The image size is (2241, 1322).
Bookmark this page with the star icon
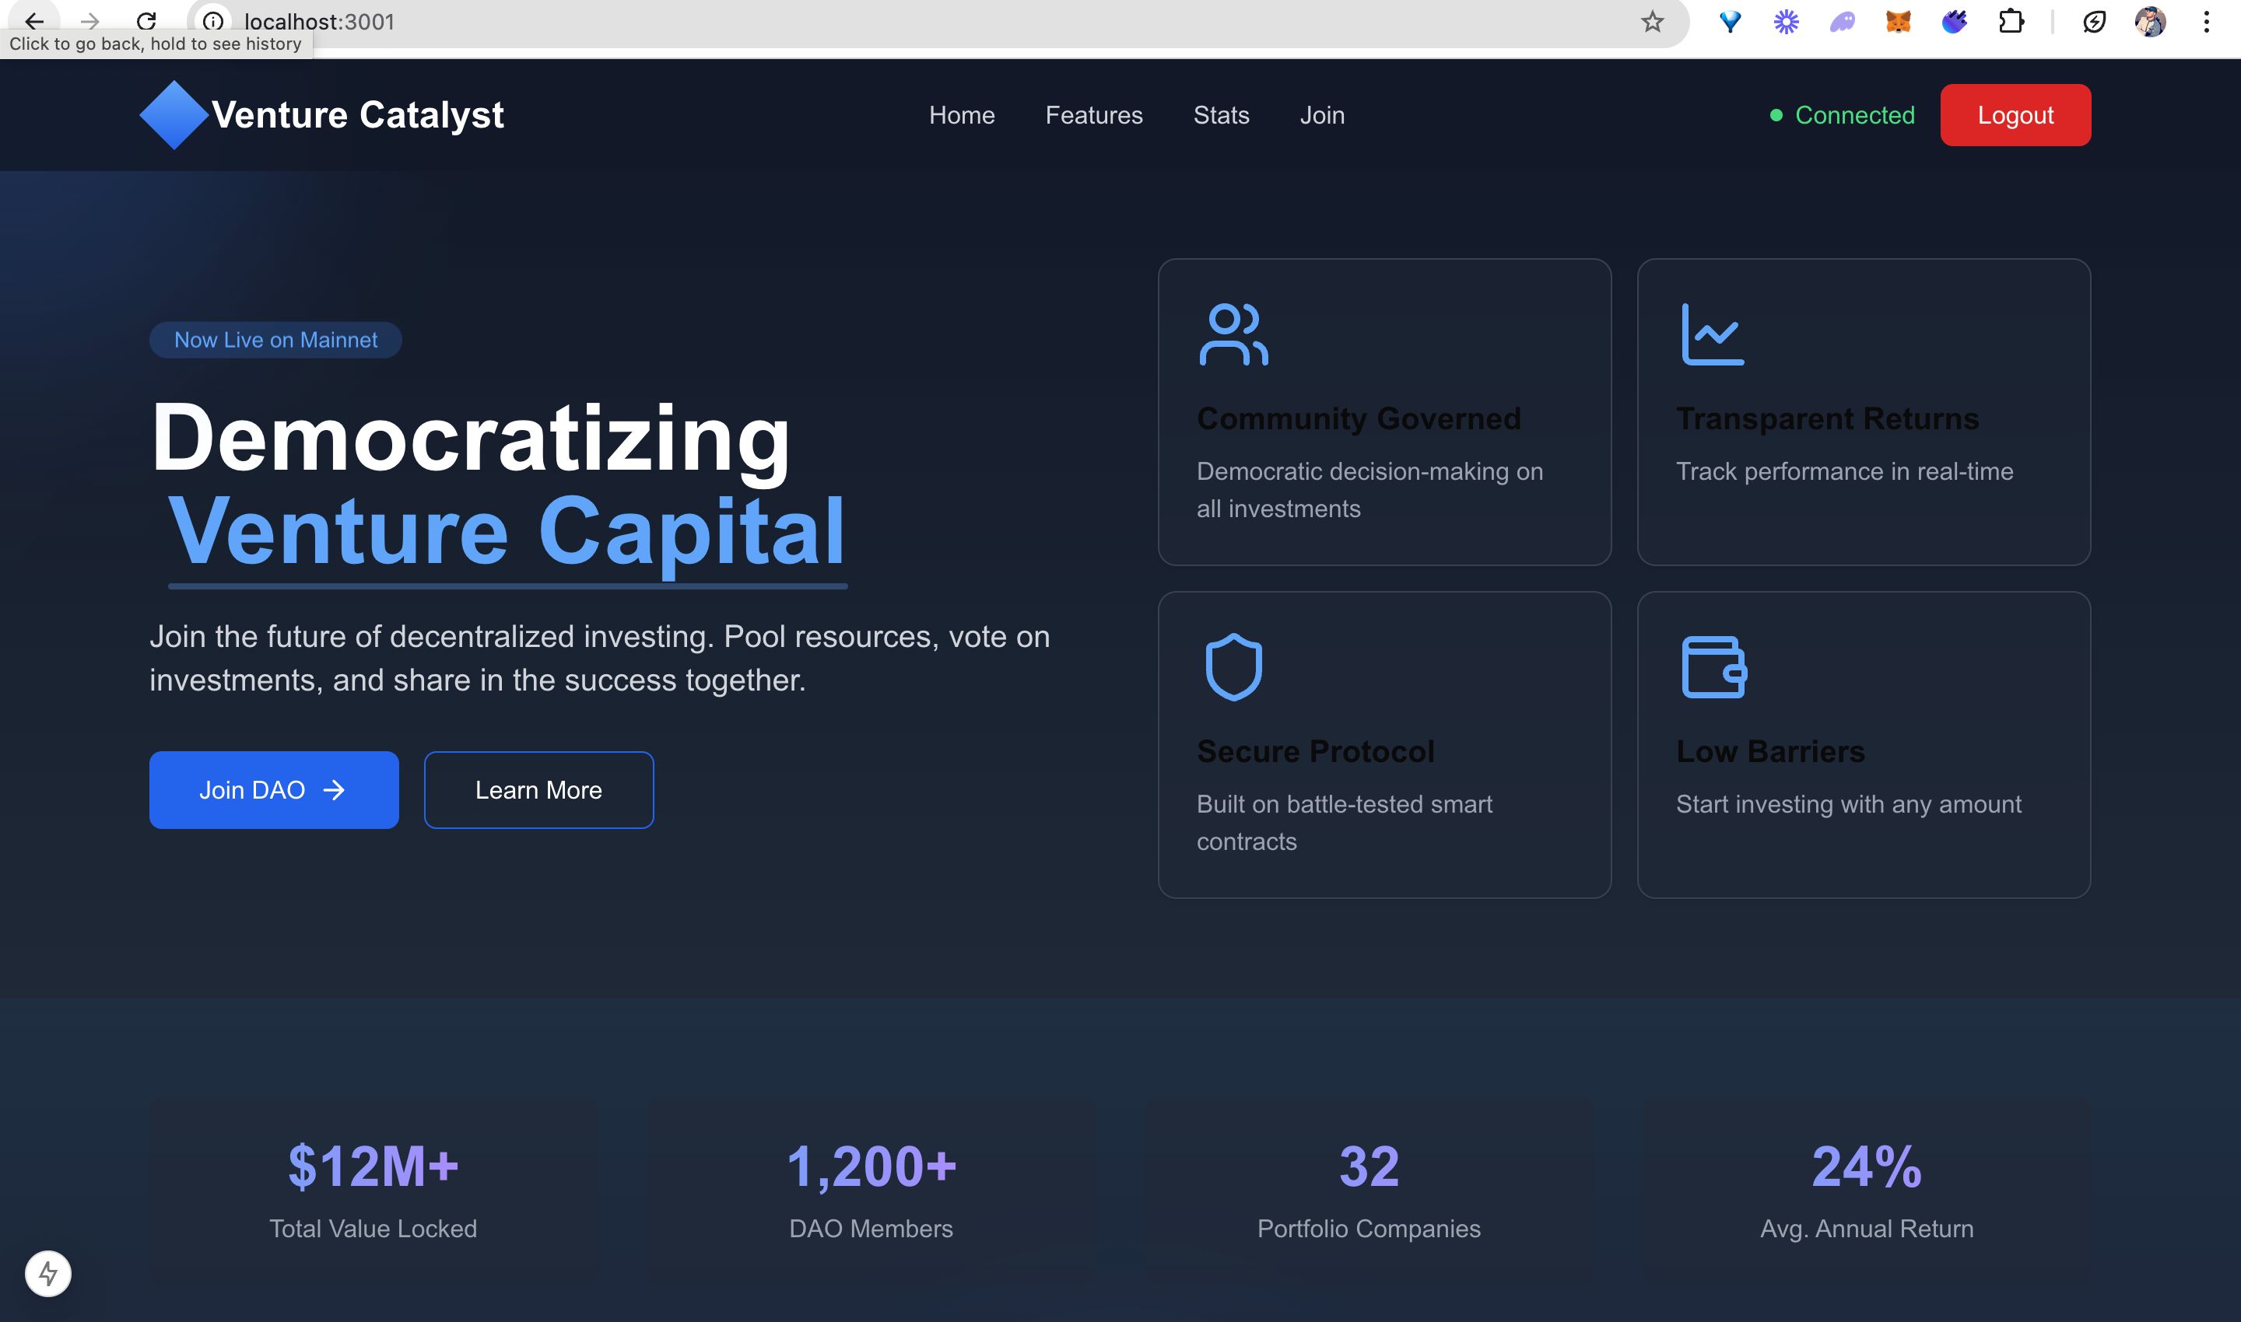(1652, 21)
